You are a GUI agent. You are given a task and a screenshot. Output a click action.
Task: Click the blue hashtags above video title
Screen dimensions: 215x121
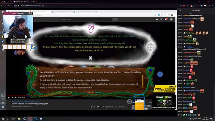coord(26,102)
